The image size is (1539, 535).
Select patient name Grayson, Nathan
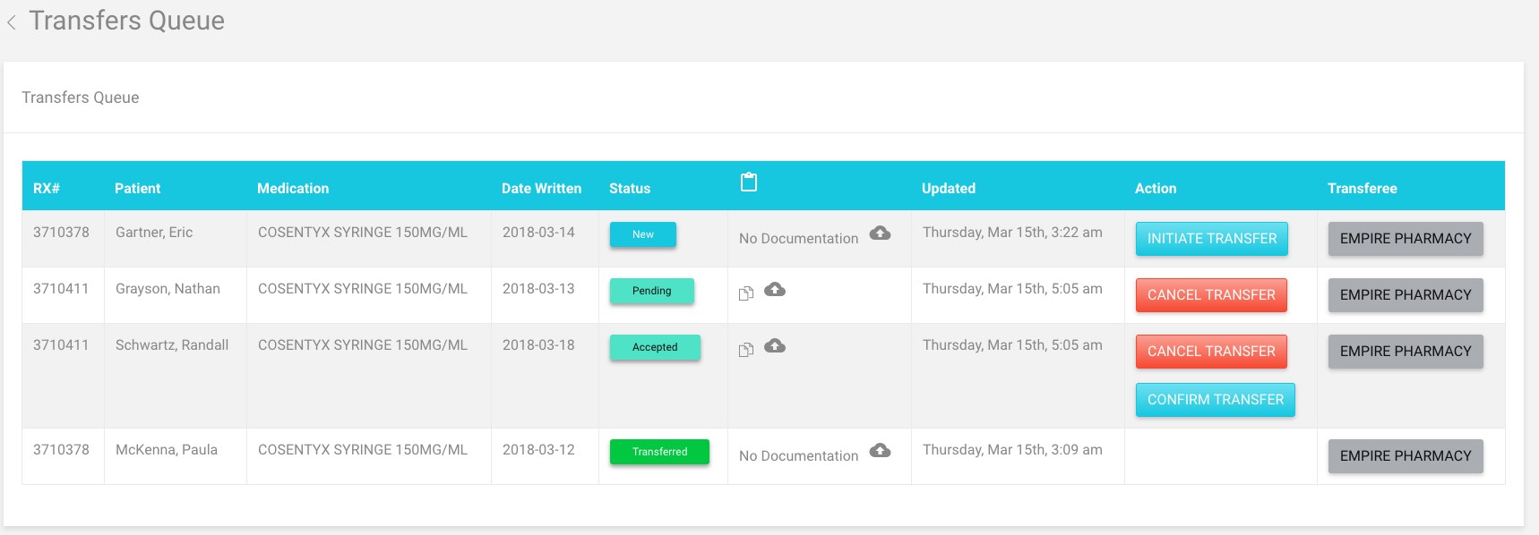168,289
